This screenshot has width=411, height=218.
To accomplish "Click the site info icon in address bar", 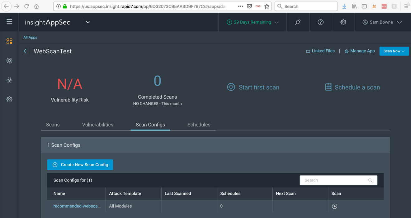I will tap(59, 6).
